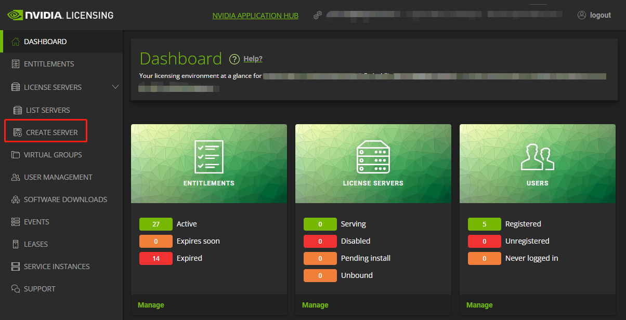Click the Entitlements checklist card icon
The image size is (626, 320).
coord(209,156)
